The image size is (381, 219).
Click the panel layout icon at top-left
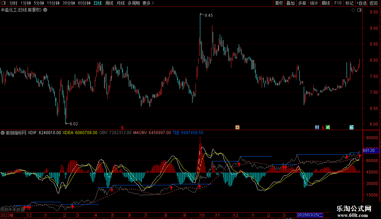4,3
